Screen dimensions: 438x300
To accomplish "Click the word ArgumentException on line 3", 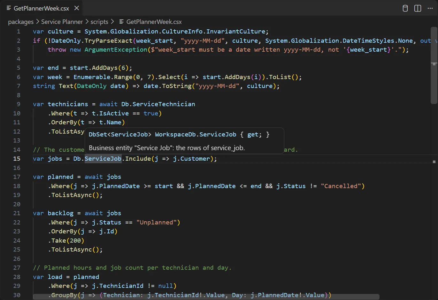I will [x=116, y=50].
